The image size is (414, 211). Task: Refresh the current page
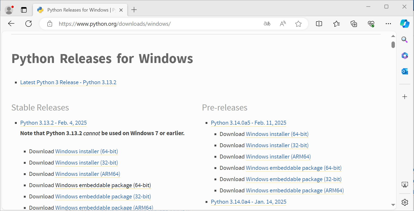29,24
